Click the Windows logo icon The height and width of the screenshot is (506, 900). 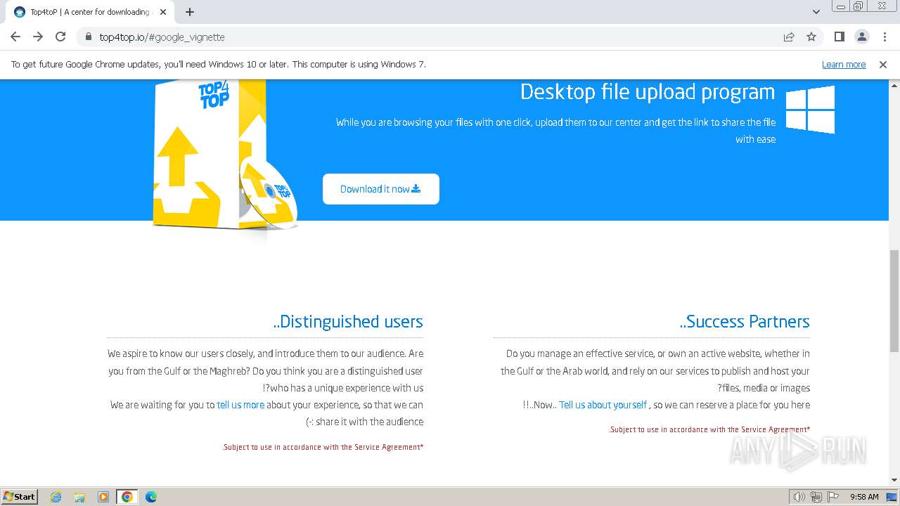click(810, 110)
